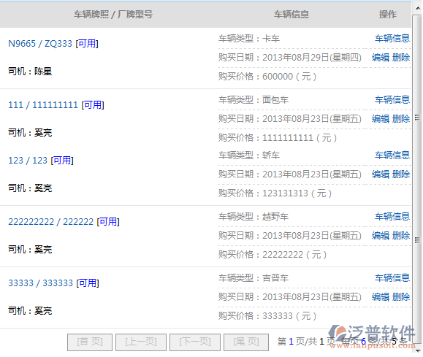The width and height of the screenshot is (423, 357).
Task: Click 删除 for the 轿车 vehicle
Action: [x=401, y=174]
